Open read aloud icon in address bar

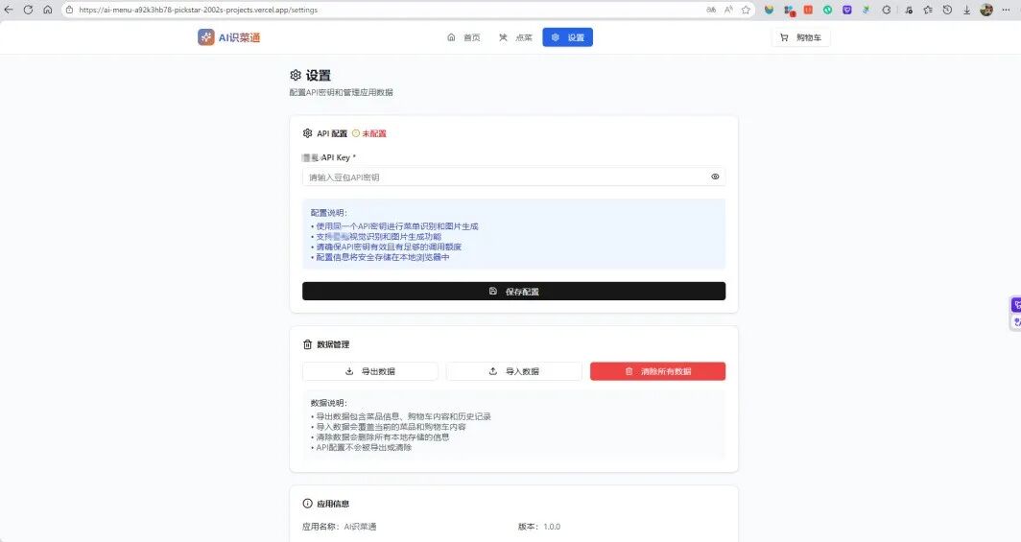coord(728,10)
